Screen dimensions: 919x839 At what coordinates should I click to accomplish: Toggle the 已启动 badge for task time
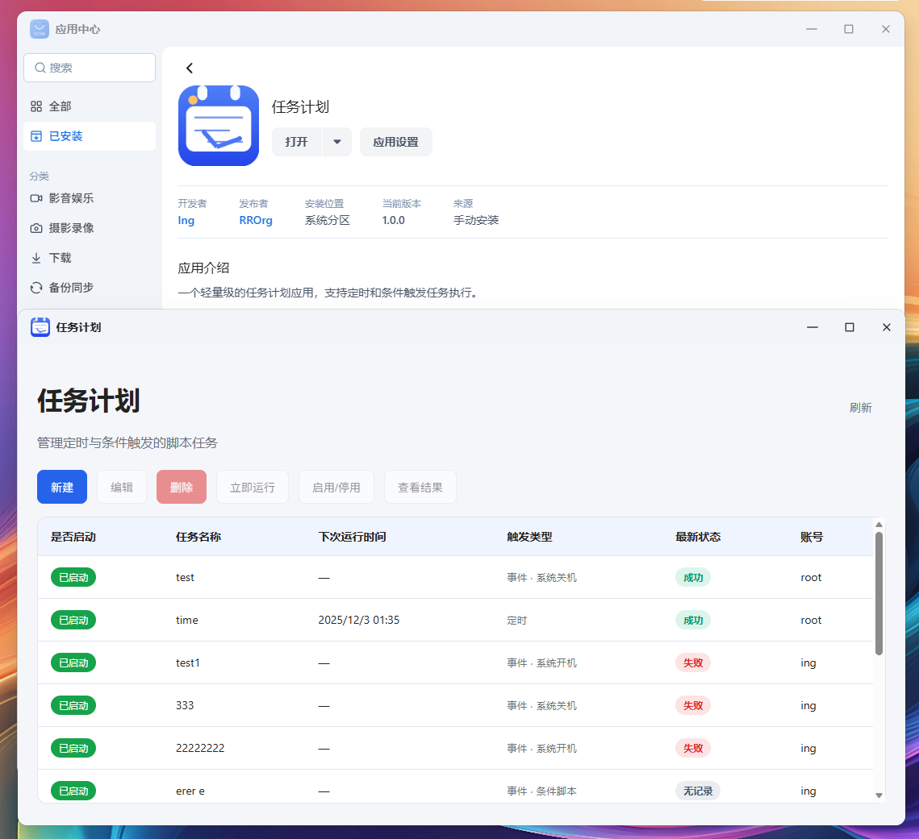(x=73, y=620)
